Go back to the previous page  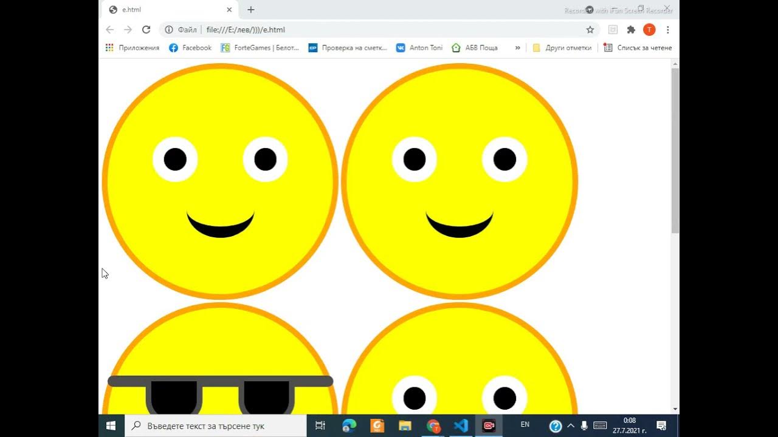click(x=110, y=29)
